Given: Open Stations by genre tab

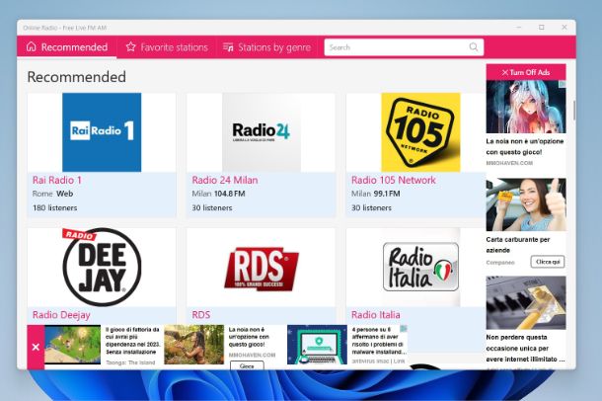Looking at the screenshot, I should [266, 47].
